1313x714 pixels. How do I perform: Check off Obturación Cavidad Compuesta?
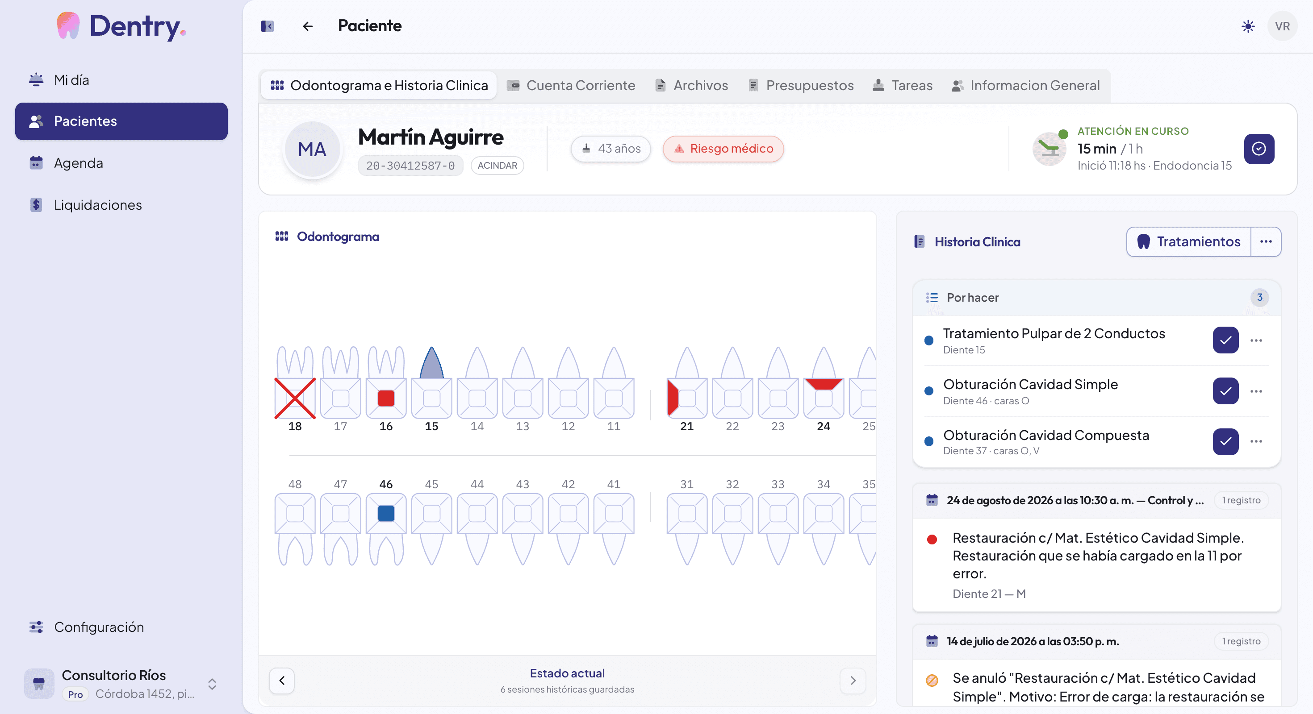tap(1225, 441)
